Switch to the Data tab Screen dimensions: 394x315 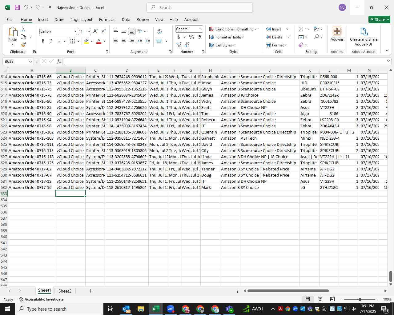click(x=126, y=19)
